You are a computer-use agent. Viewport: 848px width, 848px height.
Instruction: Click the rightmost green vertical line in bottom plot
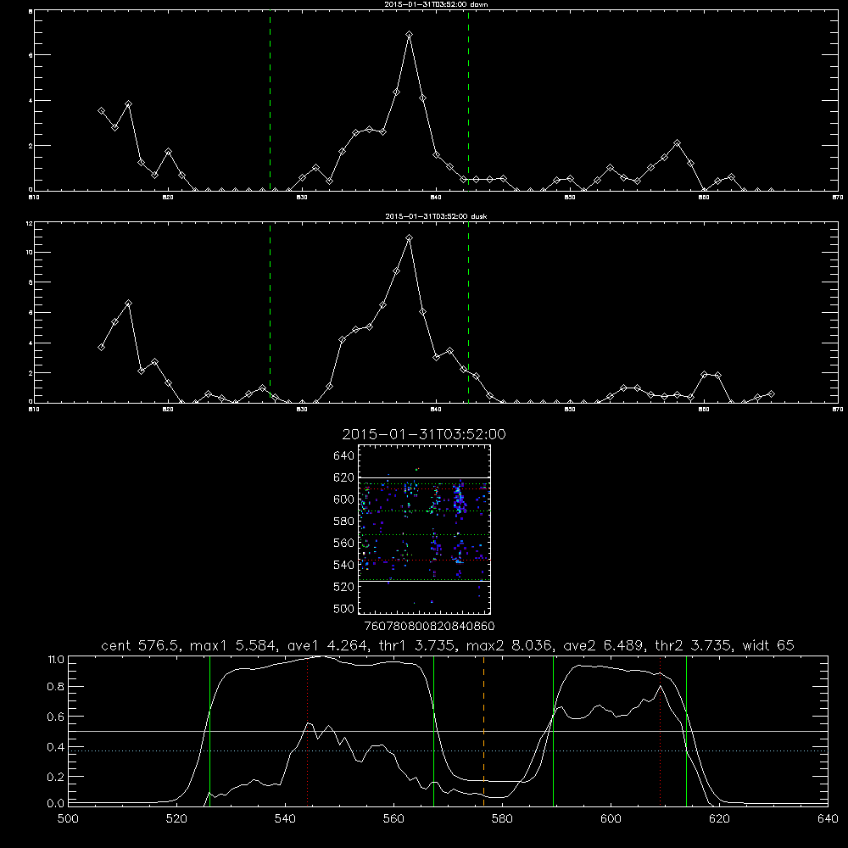point(686,731)
